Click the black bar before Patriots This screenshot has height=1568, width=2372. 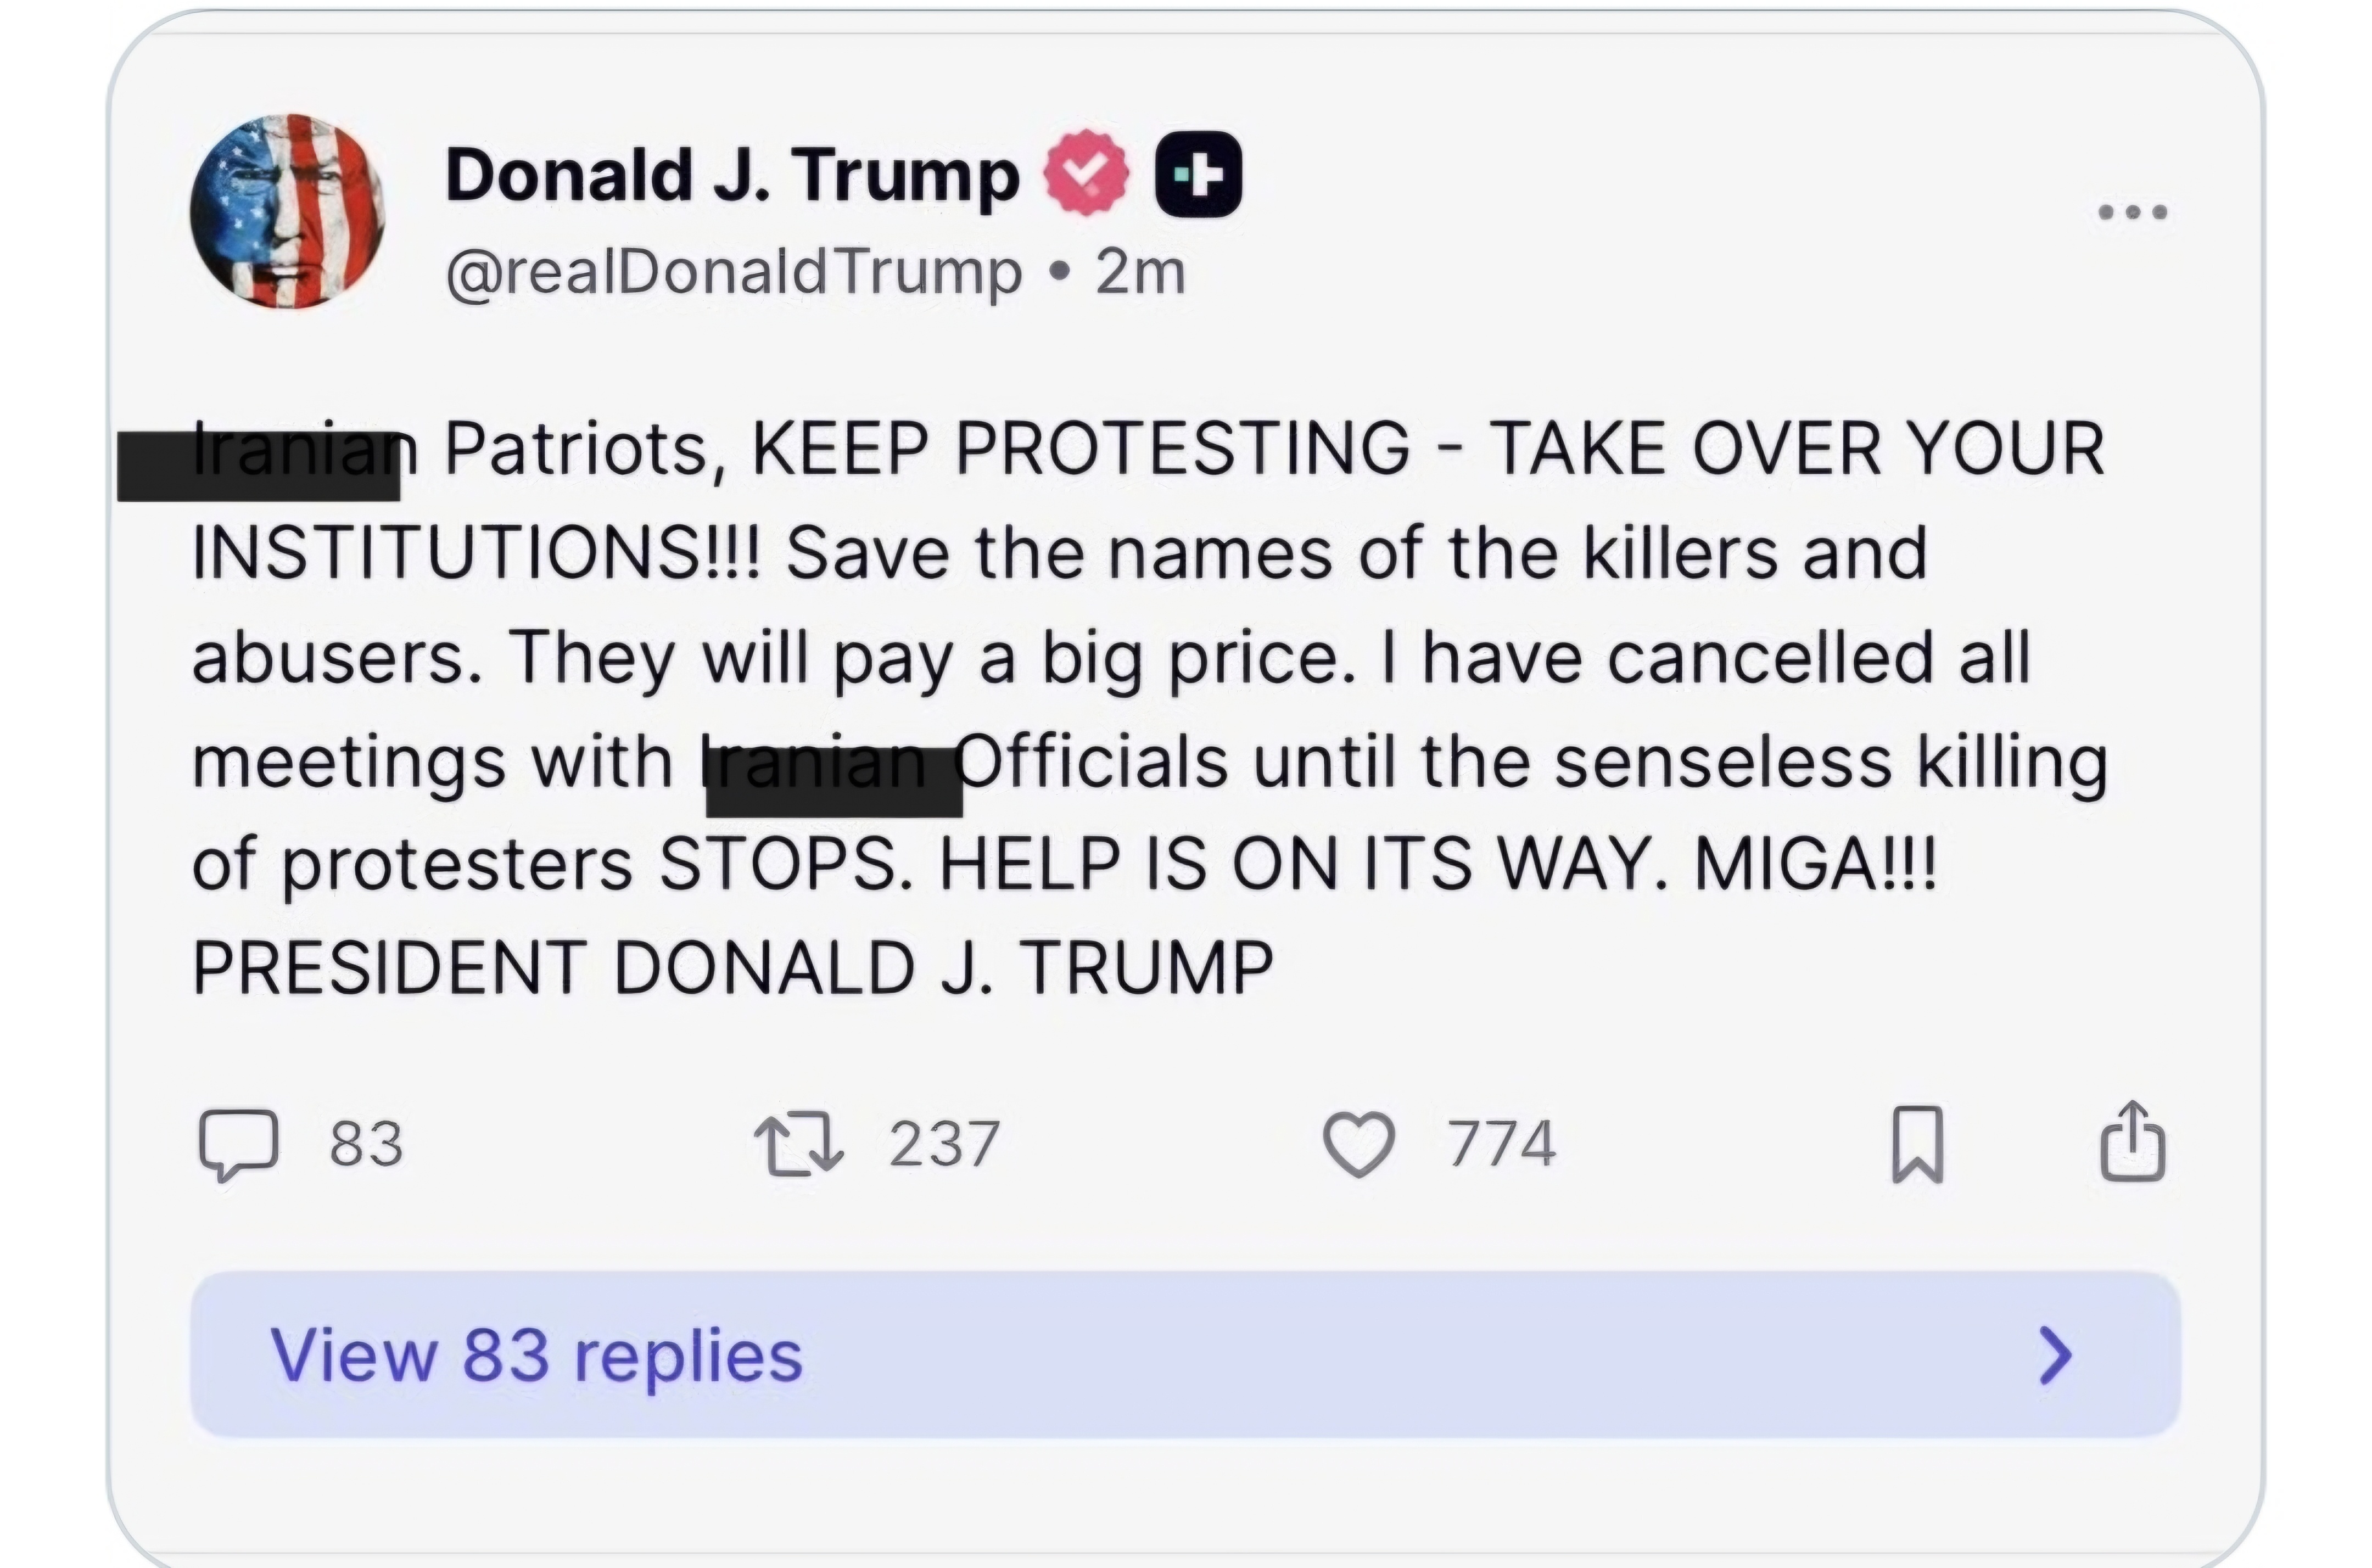click(x=258, y=466)
